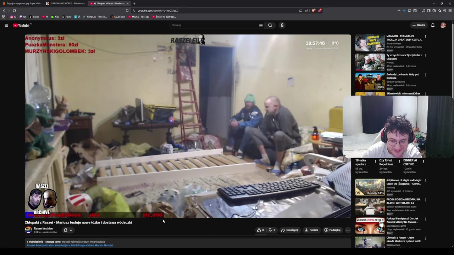Switch to the Zagraj w oryginalną grę tab
Screen dimensions: 454x255
(x=22, y=4)
